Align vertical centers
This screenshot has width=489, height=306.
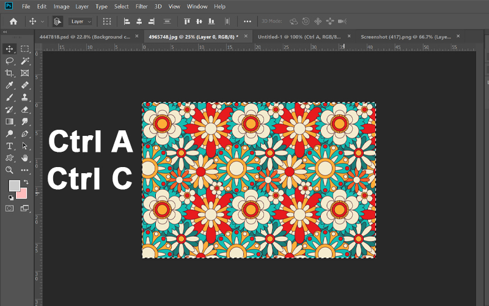[x=199, y=21]
